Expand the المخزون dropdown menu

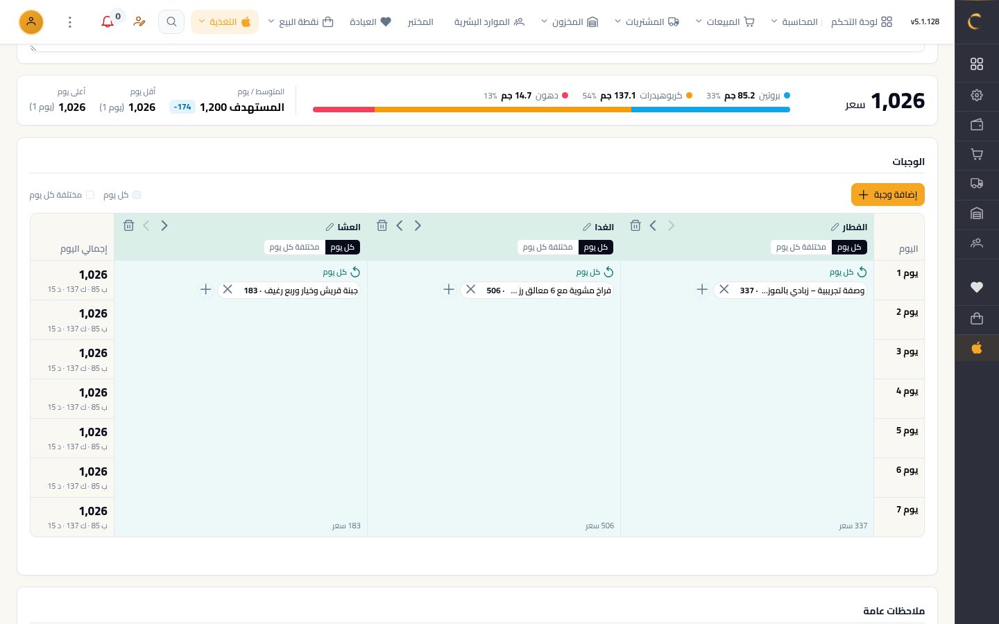click(x=570, y=22)
